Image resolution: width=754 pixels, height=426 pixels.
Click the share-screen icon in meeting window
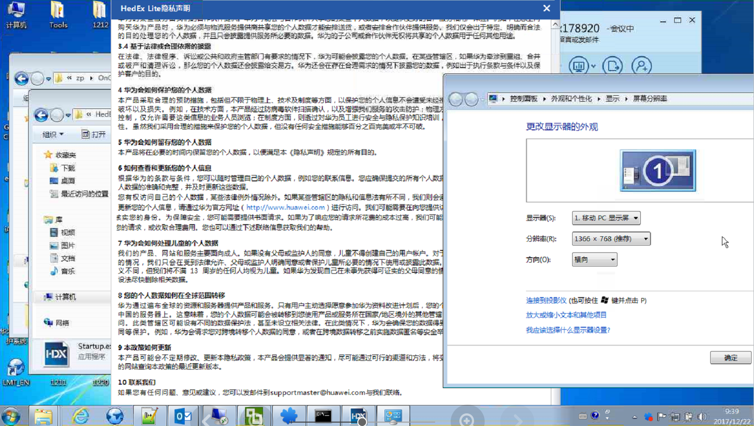[579, 65]
